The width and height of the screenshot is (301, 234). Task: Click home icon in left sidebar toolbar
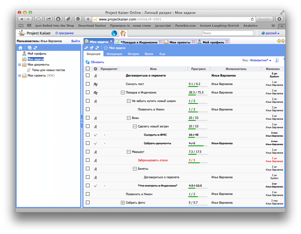[x=20, y=48]
